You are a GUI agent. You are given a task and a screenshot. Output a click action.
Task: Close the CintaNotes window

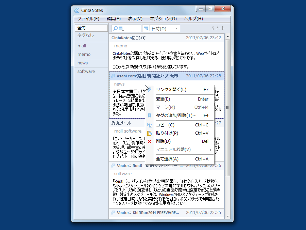click(223, 9)
